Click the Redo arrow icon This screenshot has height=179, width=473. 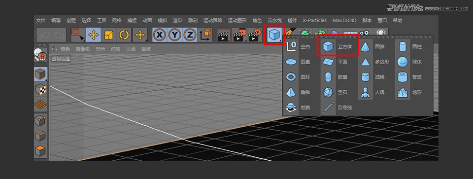(59, 35)
